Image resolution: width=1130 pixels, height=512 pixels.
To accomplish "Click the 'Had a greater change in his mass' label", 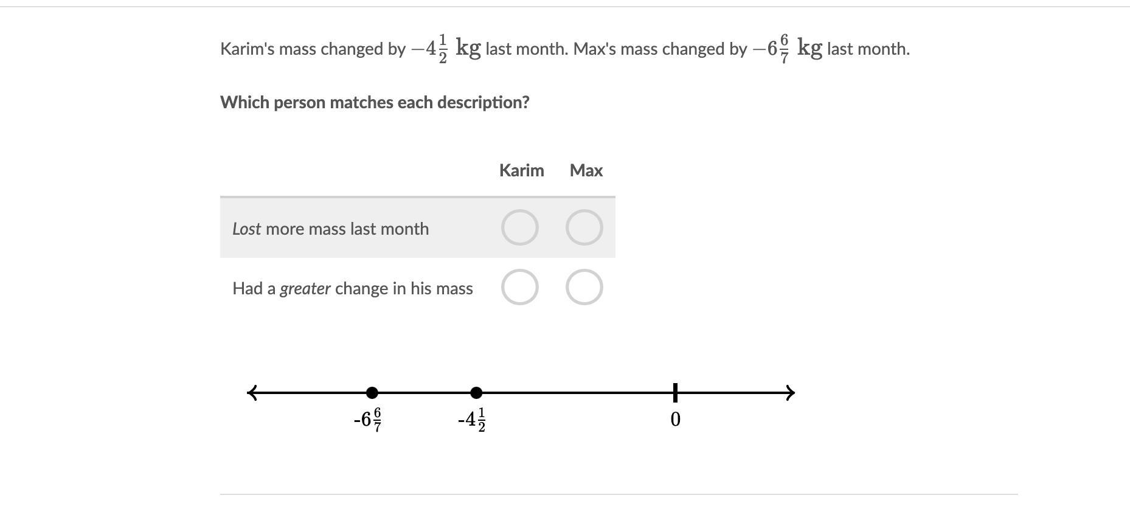I will click(352, 289).
